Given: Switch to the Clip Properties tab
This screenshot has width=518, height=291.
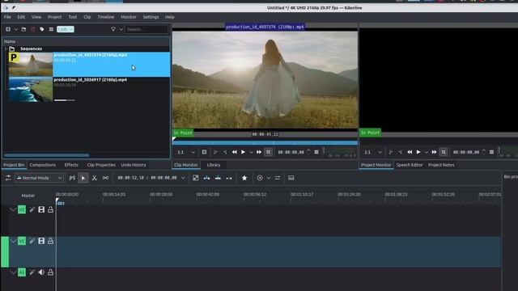Looking at the screenshot, I should pyautogui.click(x=101, y=165).
